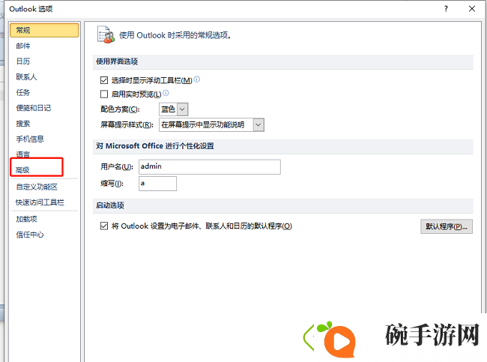
Task: Toggle Outlook default program checkbox
Action: pos(104,226)
